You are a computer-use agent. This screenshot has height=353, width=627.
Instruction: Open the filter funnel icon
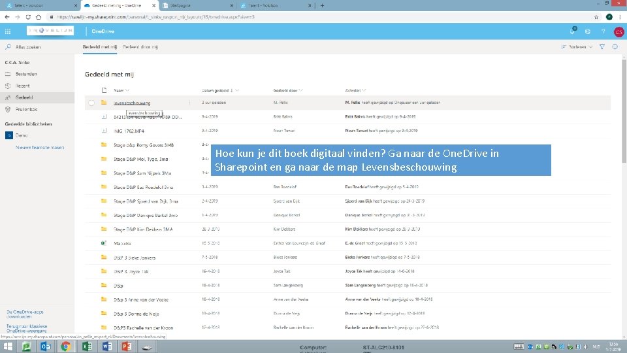tap(602, 47)
